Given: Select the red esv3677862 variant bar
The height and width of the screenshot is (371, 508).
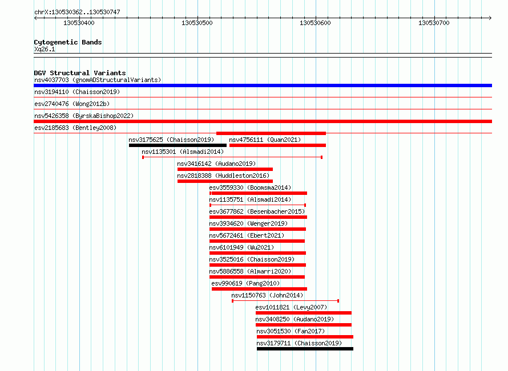Looking at the screenshot, I should [258, 217].
